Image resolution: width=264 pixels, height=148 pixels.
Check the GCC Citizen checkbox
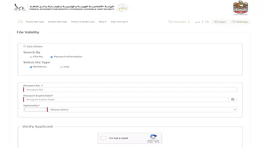coord(25,46)
